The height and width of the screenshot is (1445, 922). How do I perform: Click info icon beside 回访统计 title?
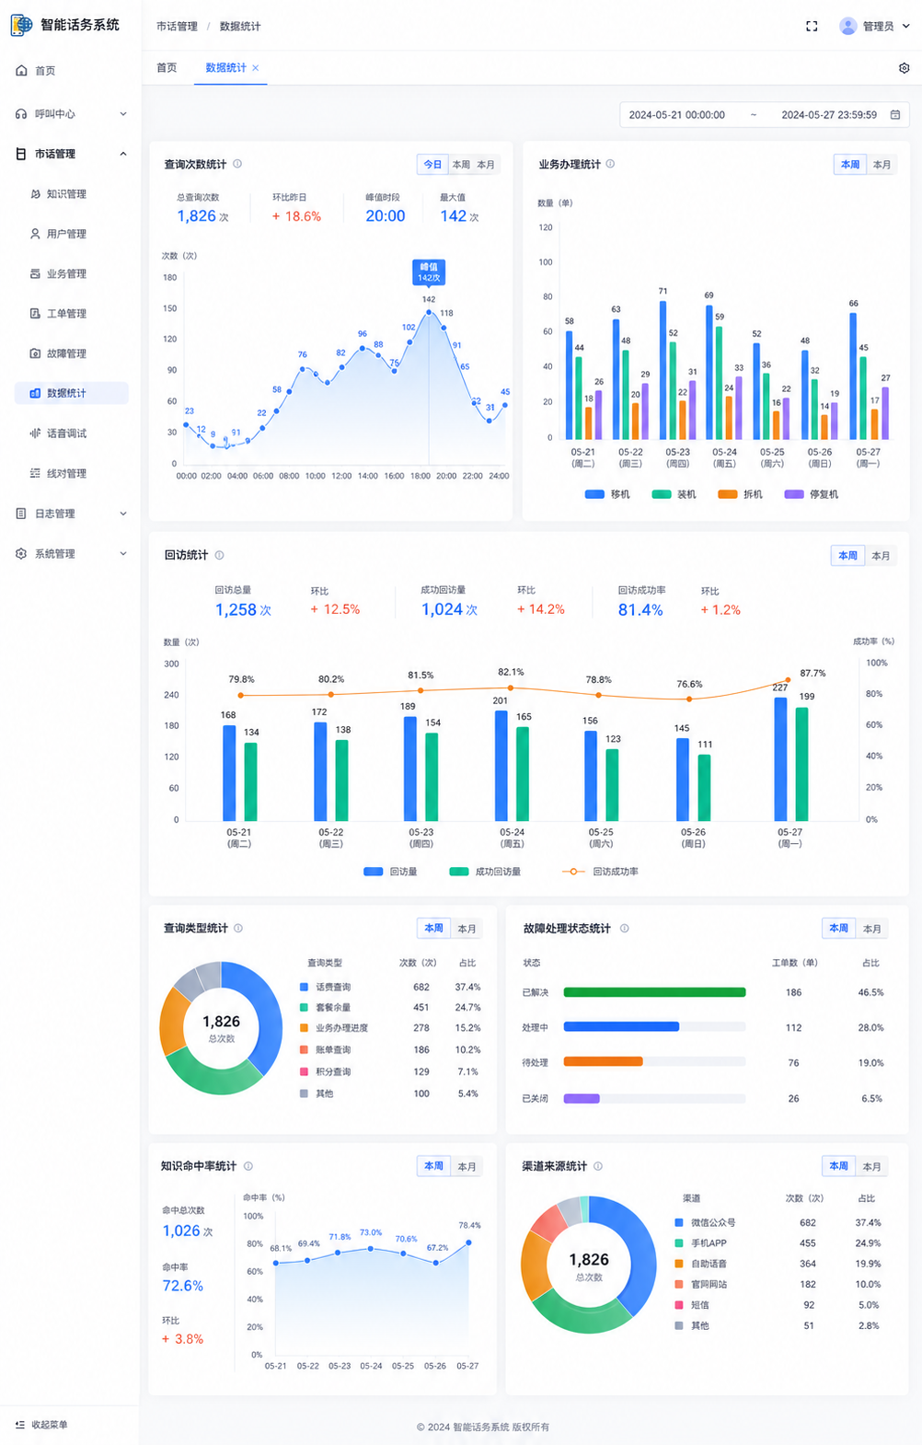click(x=219, y=555)
